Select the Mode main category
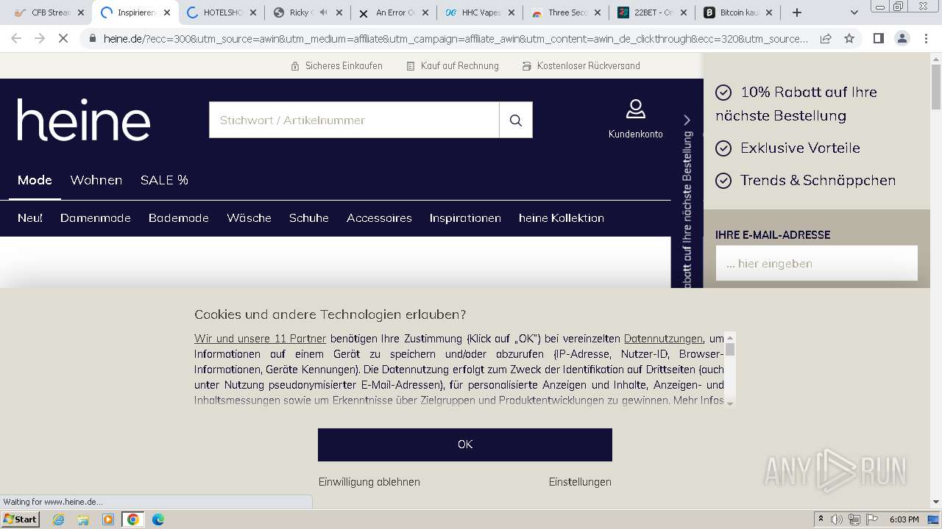 pyautogui.click(x=35, y=180)
